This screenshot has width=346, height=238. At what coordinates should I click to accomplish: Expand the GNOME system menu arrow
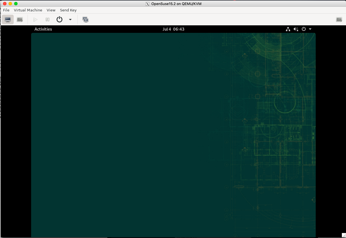click(x=310, y=29)
